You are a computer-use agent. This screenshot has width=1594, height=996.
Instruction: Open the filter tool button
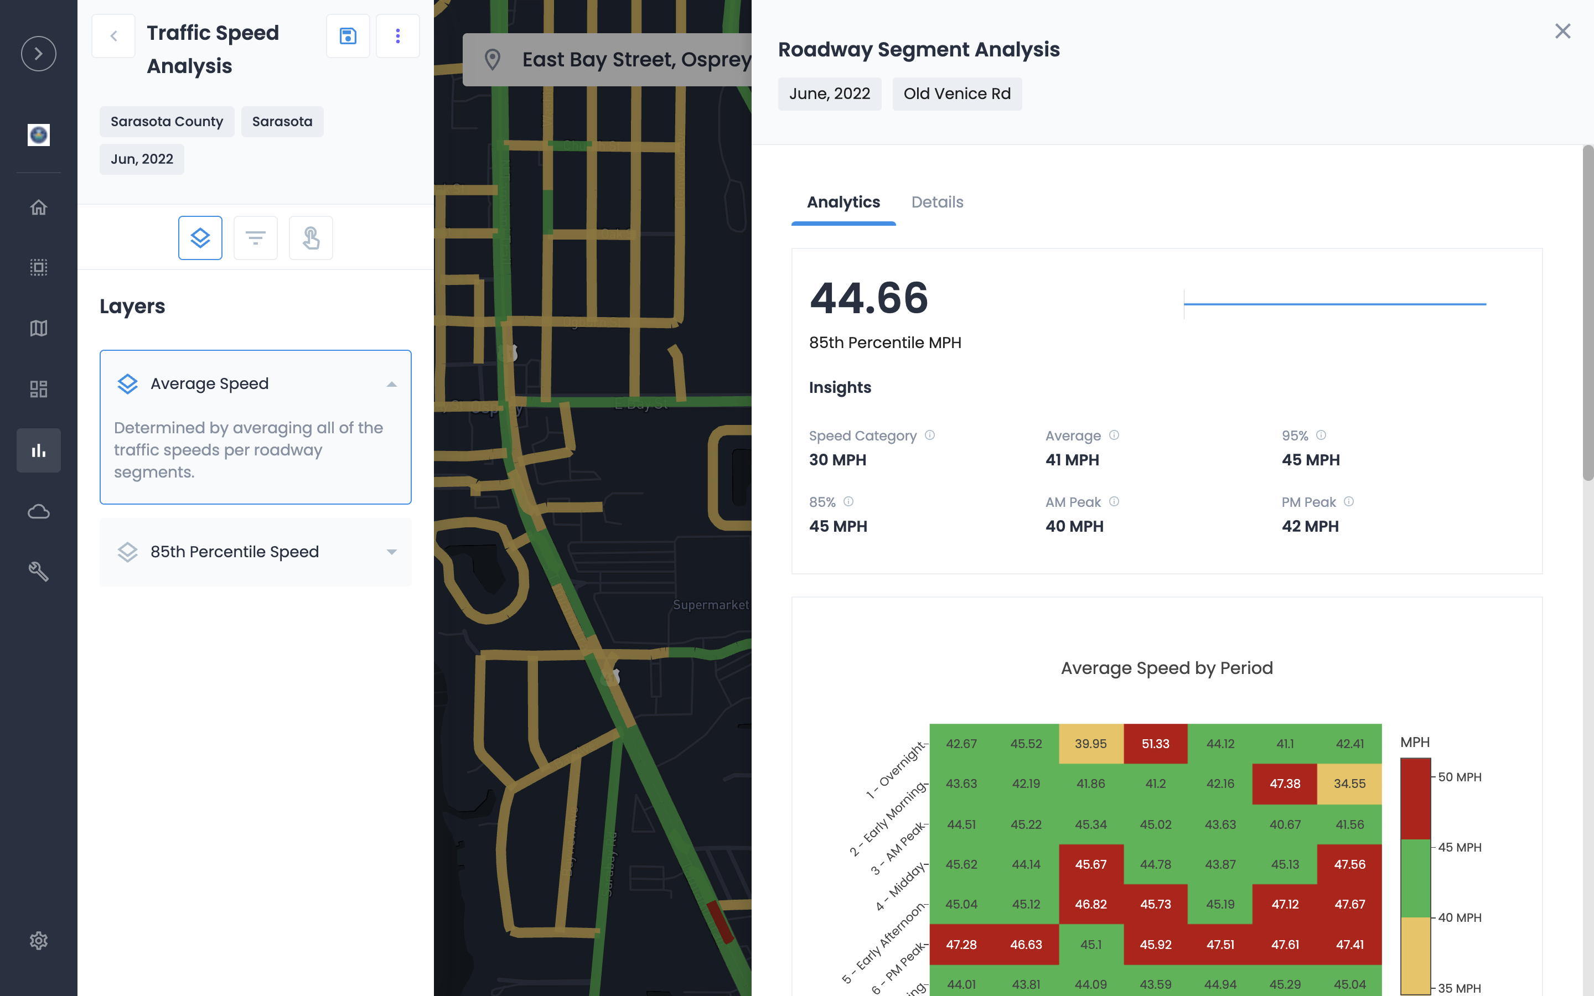coord(256,237)
